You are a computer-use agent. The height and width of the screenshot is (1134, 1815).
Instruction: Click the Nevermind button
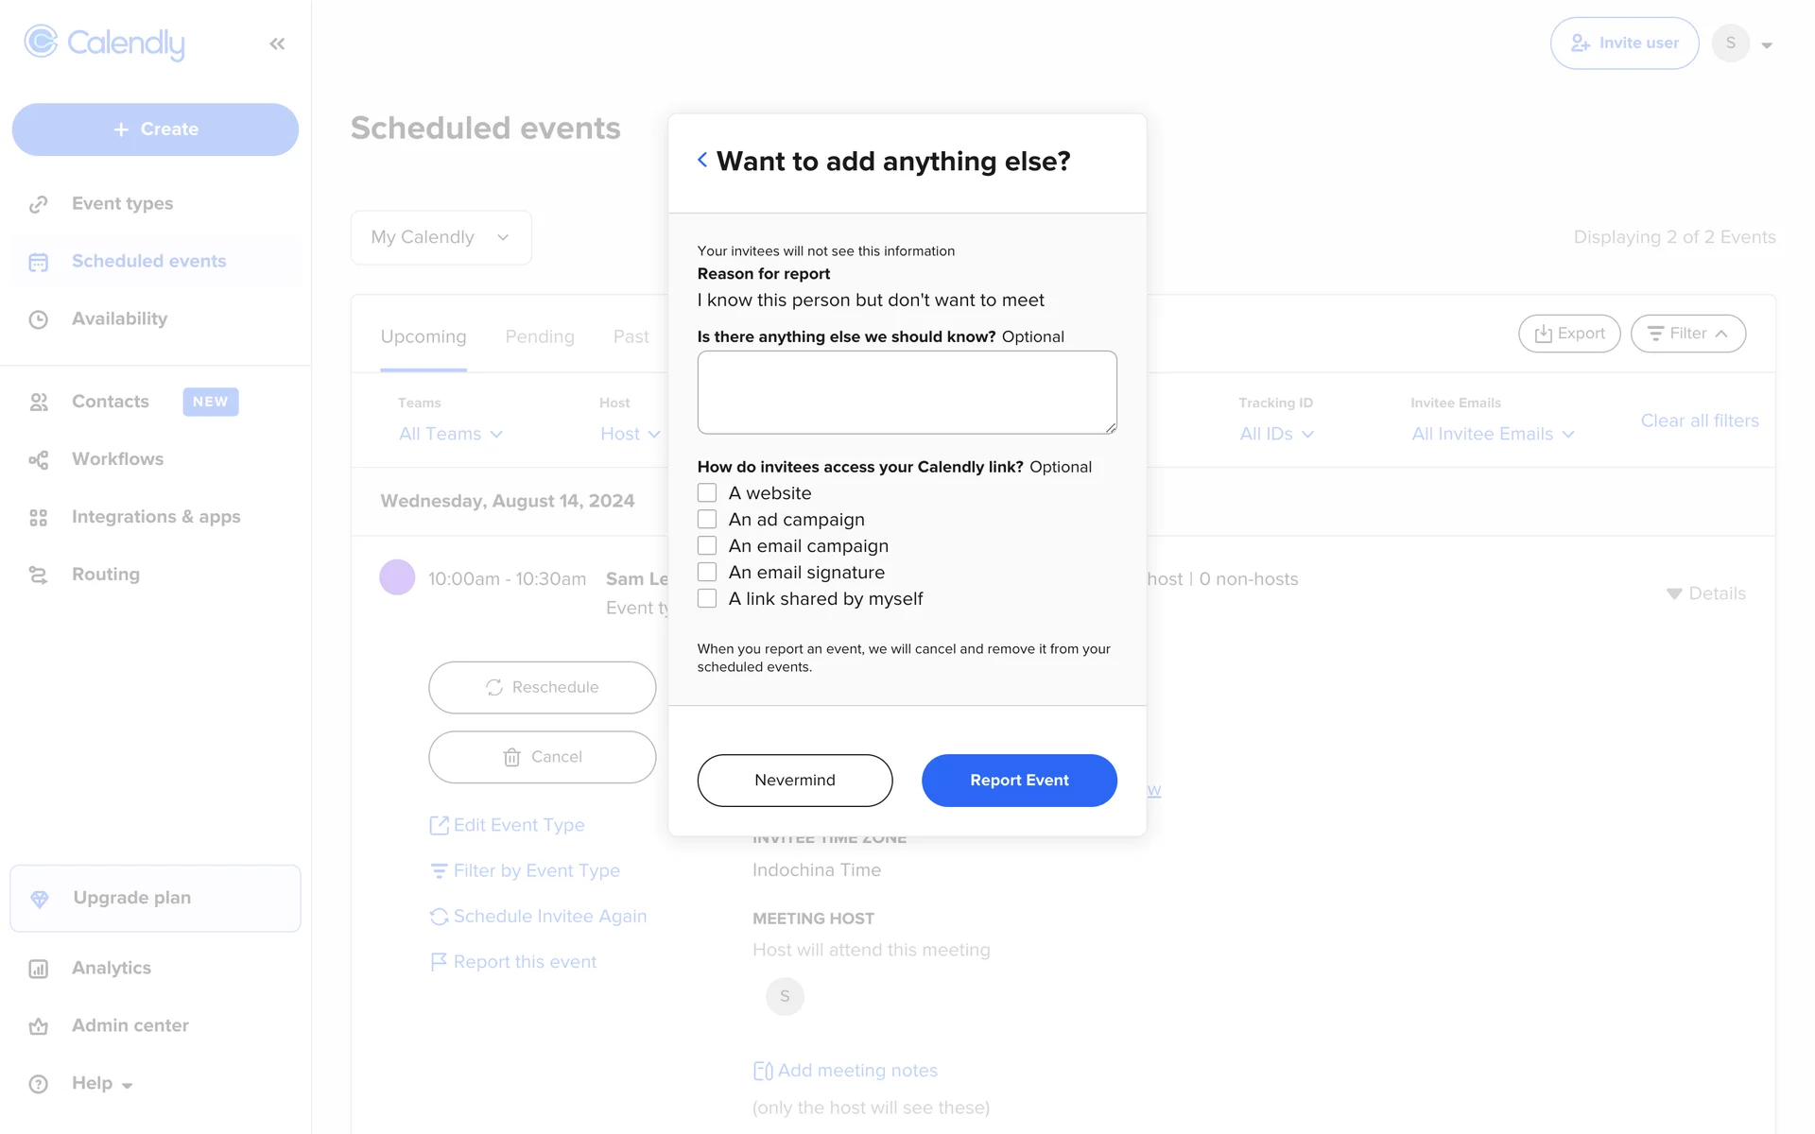795,781
